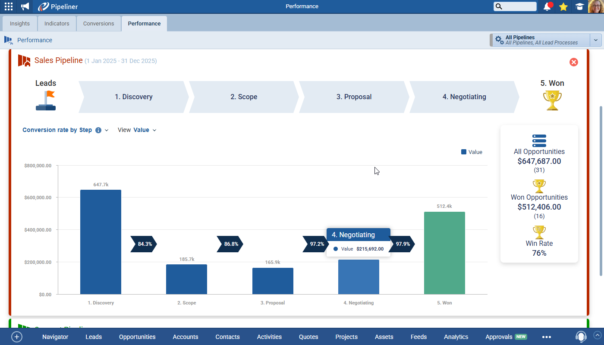604x345 pixels.
Task: Click the headset support icon
Action: [x=581, y=337]
